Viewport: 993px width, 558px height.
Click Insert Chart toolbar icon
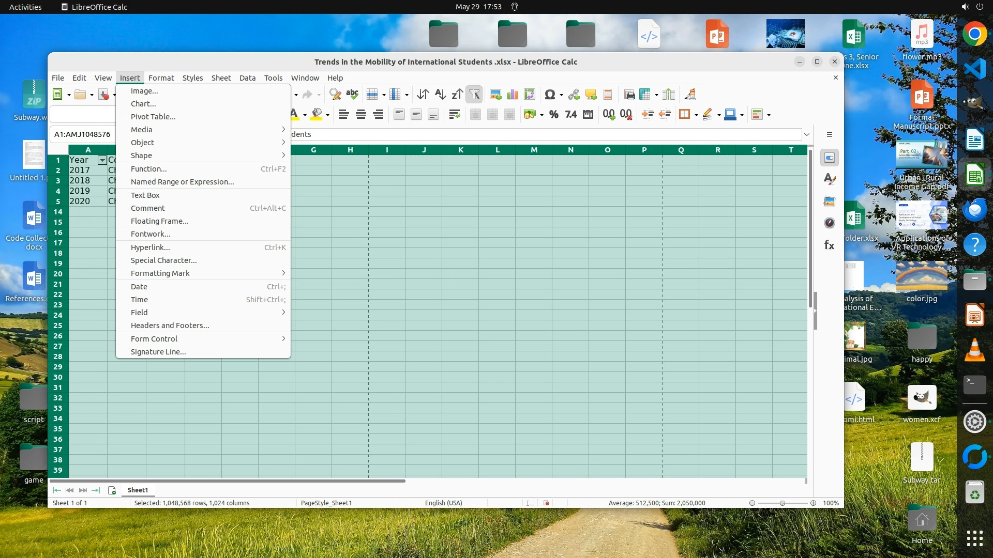[513, 95]
